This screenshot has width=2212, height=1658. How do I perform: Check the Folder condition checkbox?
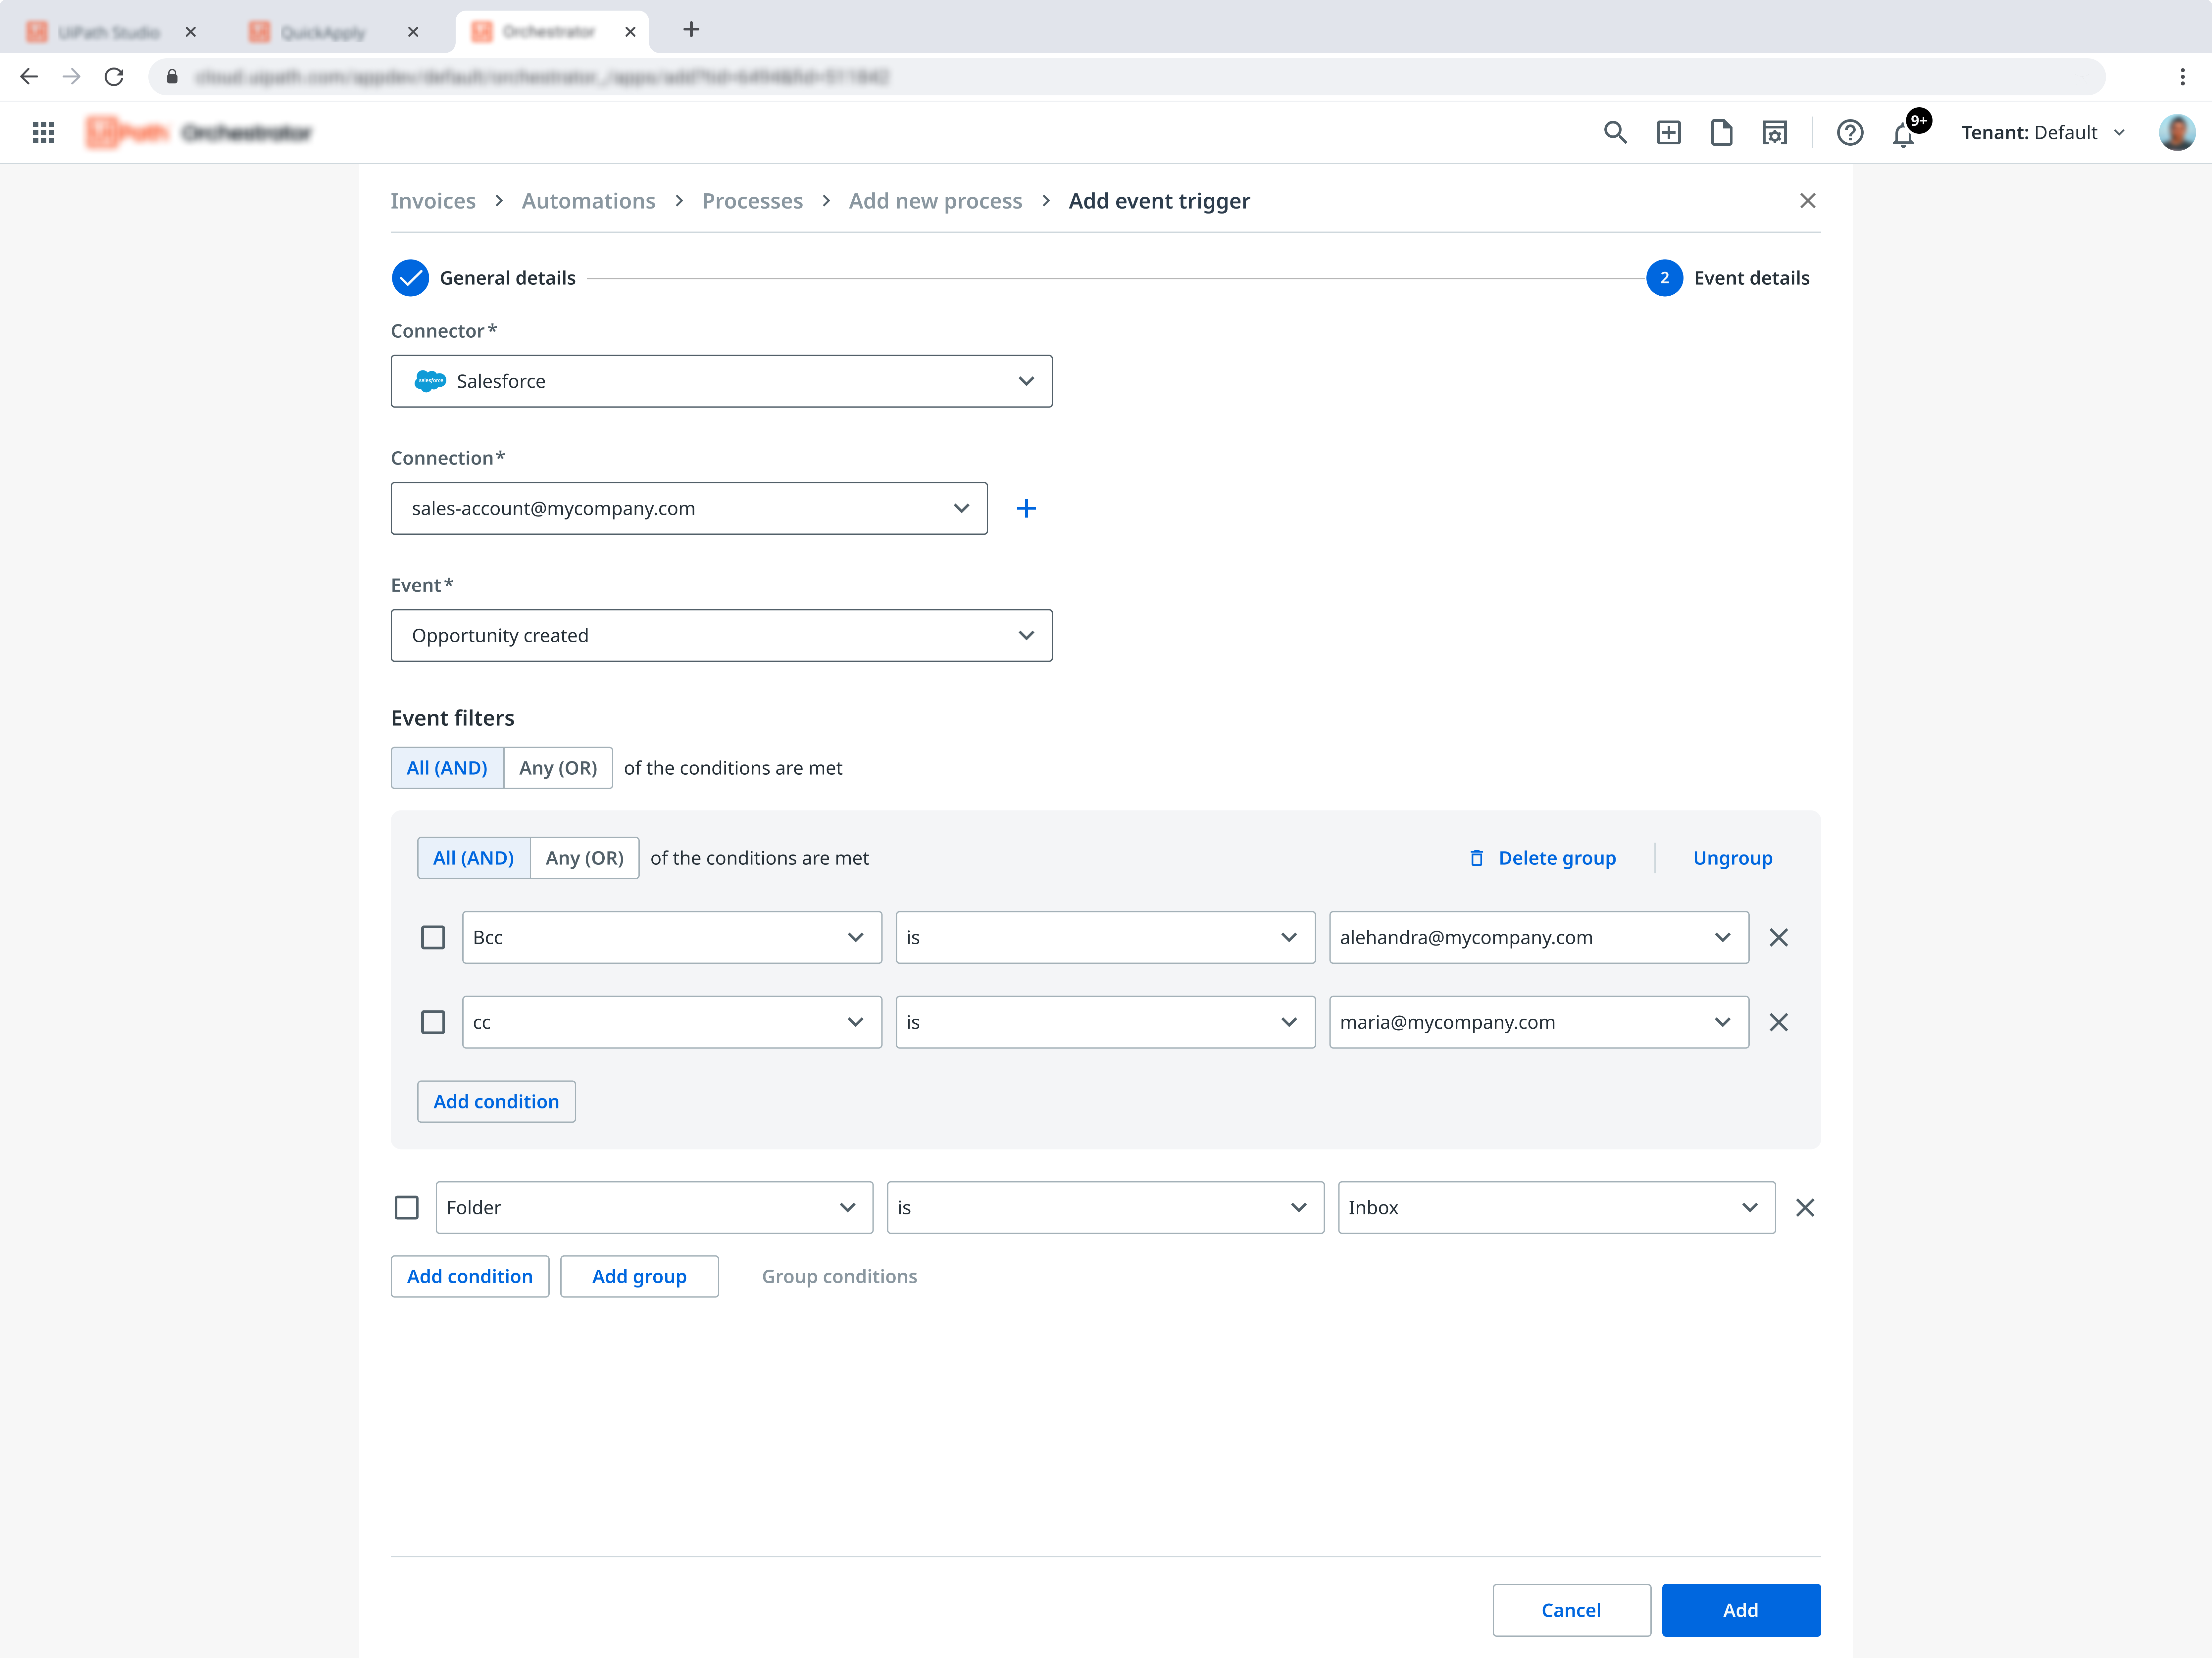(x=407, y=1208)
